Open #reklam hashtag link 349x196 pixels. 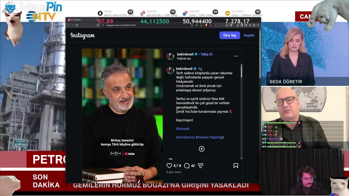(x=203, y=137)
